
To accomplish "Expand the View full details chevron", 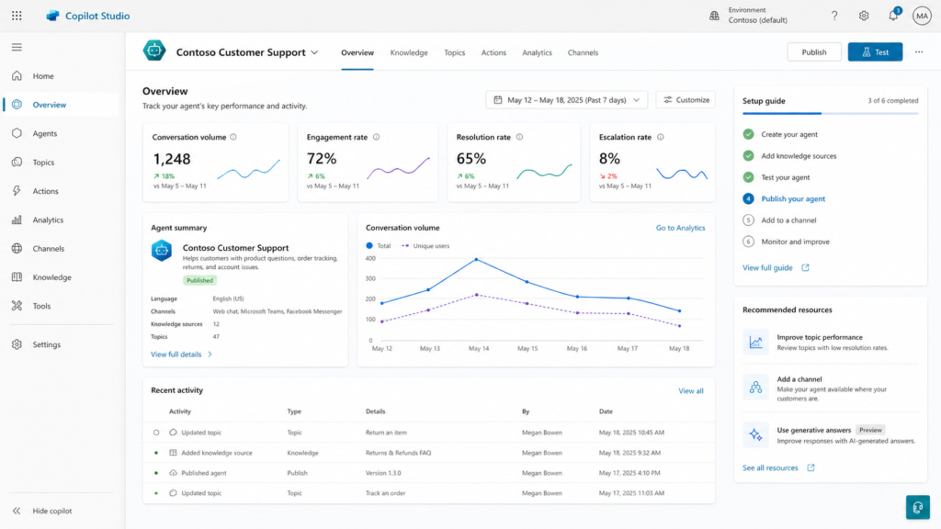I will [x=210, y=355].
